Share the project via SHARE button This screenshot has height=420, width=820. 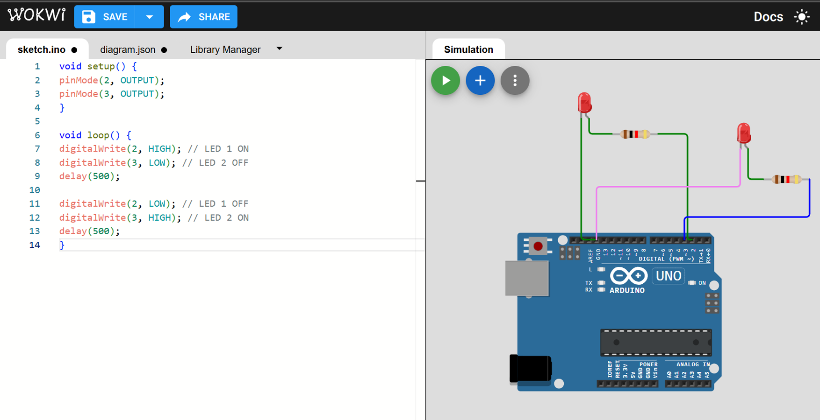(203, 17)
